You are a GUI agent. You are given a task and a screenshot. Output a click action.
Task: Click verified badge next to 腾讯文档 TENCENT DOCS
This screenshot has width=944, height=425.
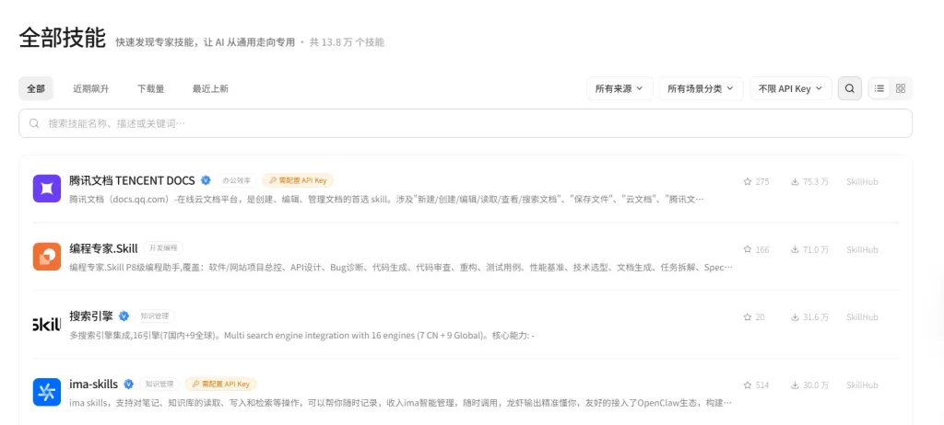206,180
